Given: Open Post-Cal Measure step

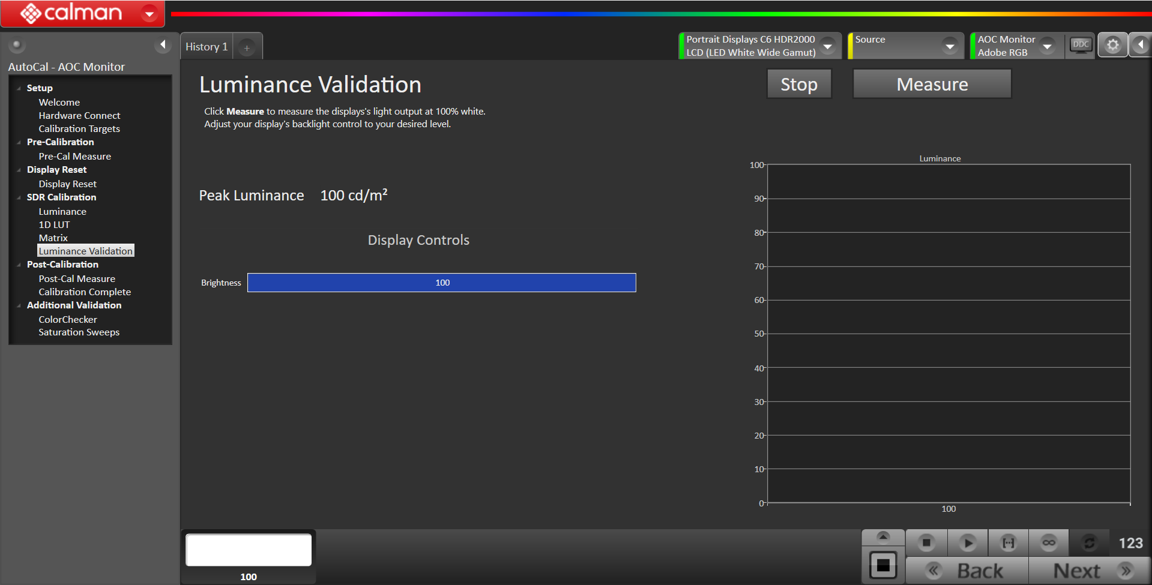Looking at the screenshot, I should [77, 279].
